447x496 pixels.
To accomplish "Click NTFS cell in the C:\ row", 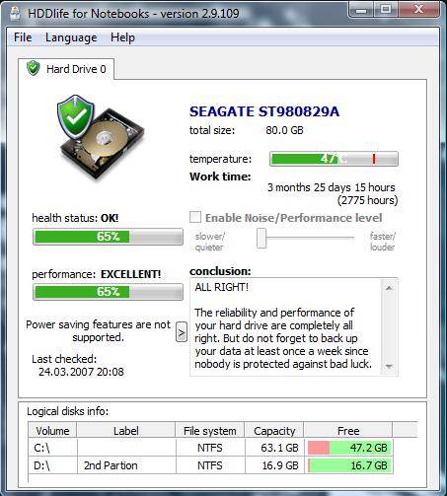I will point(210,448).
